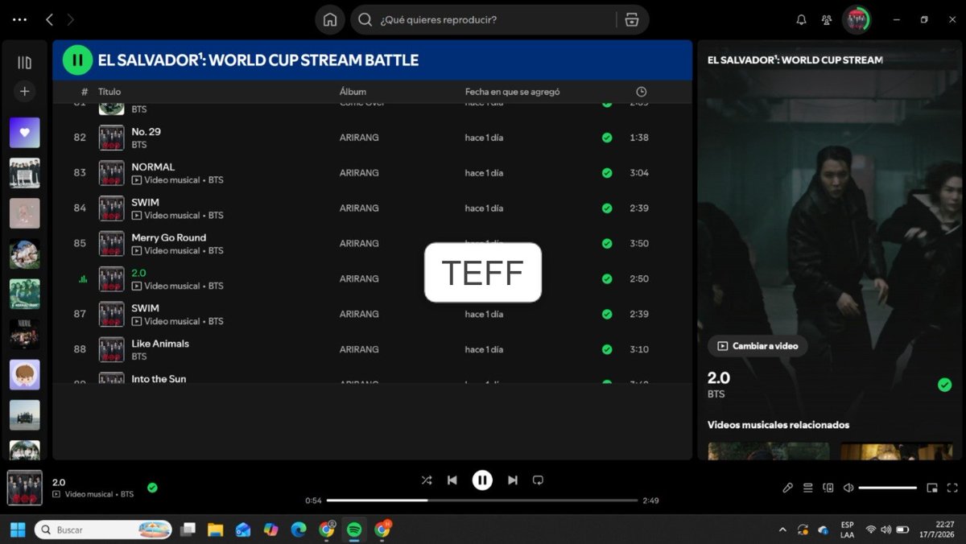The width and height of the screenshot is (966, 544).
Task: Sort by duration clock header
Action: point(641,92)
